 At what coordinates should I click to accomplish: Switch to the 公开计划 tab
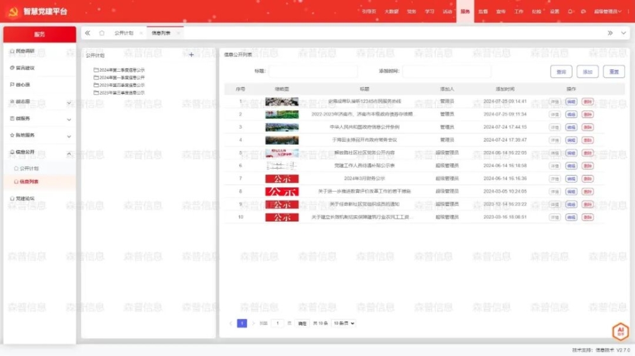pyautogui.click(x=123, y=33)
